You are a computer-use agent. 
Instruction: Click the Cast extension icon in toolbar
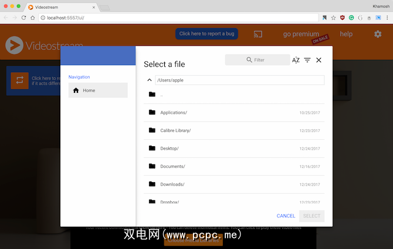pos(378,18)
